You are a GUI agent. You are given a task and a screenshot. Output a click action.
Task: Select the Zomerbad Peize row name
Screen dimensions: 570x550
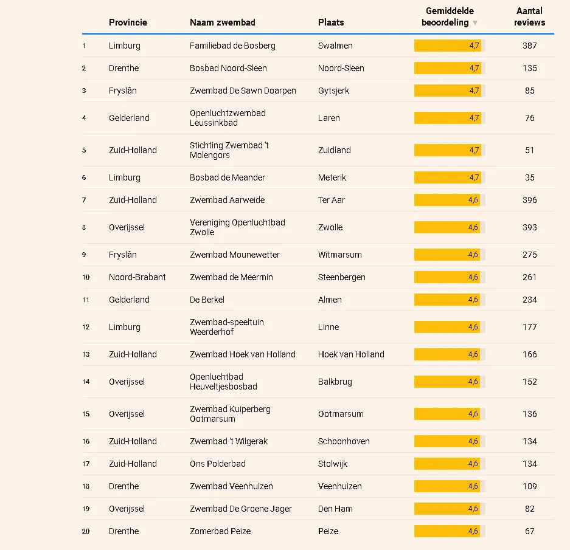[220, 532]
